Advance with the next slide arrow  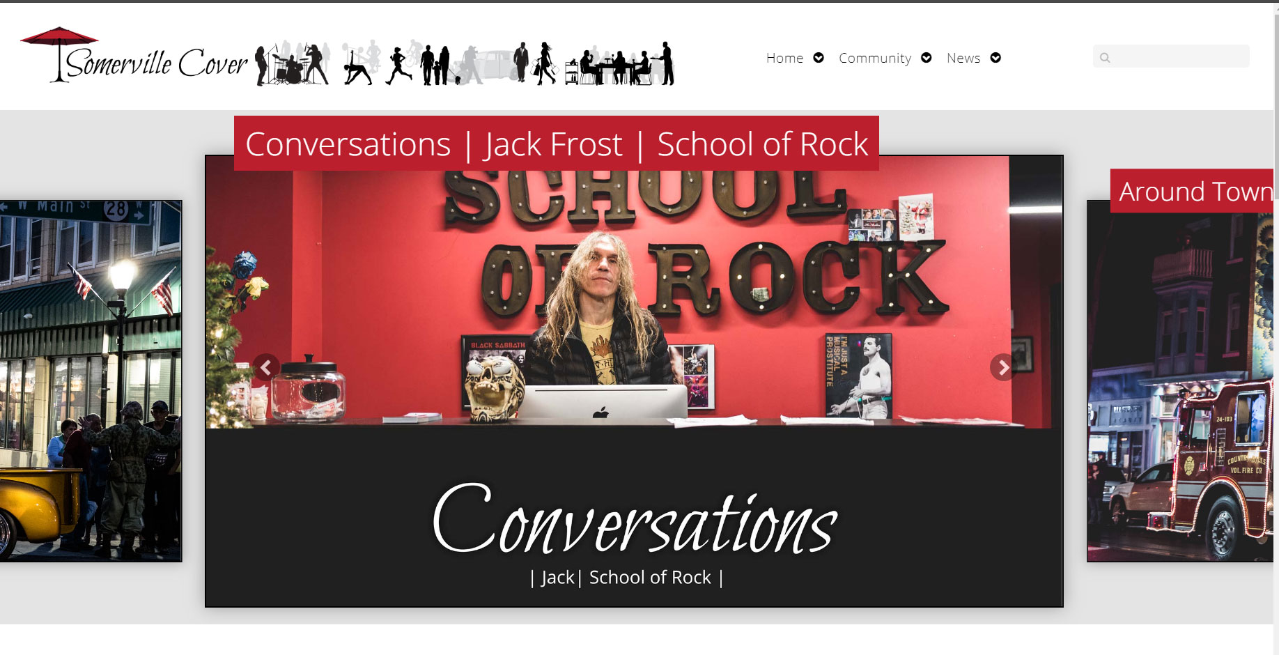coord(1002,367)
